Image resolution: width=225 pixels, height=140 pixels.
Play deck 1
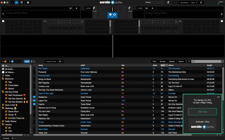click(x=76, y=8)
